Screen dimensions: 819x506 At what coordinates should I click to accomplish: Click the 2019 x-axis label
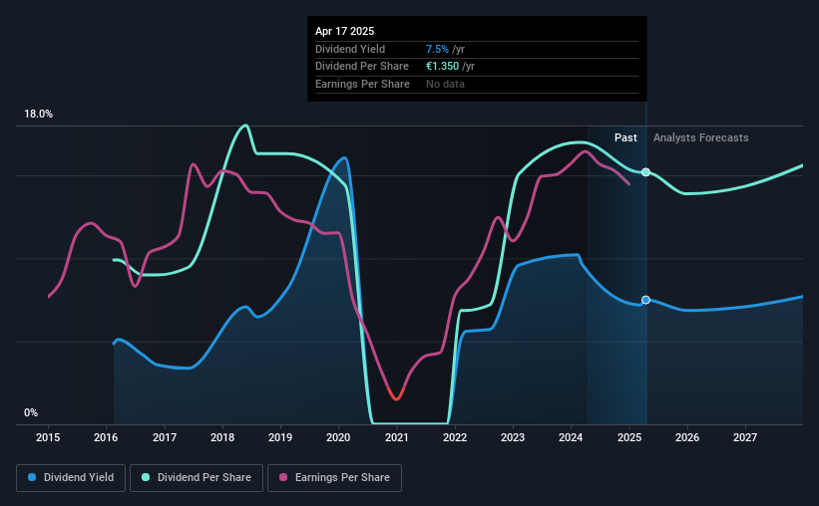coord(280,437)
